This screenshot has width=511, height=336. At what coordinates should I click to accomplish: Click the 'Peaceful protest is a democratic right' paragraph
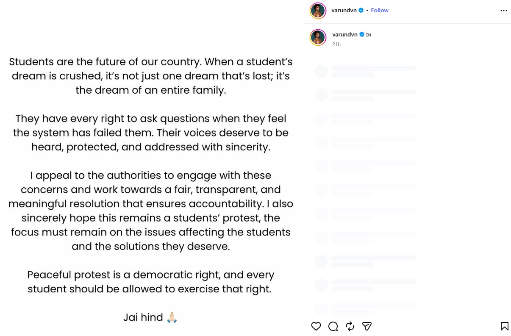tap(151, 282)
